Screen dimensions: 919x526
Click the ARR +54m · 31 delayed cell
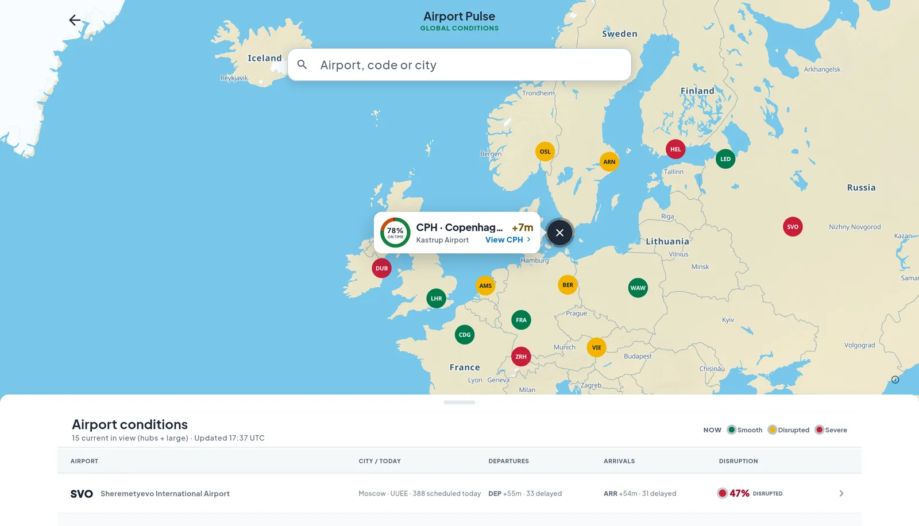(640, 494)
